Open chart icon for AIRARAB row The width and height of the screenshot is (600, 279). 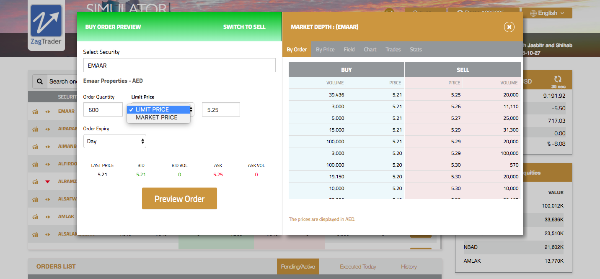(x=35, y=129)
